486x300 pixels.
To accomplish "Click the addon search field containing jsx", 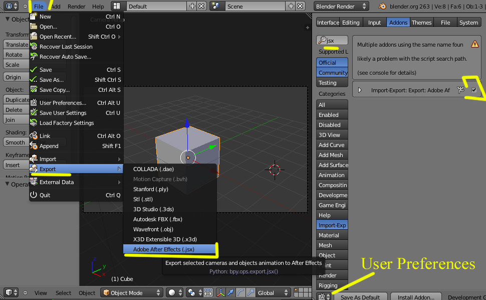I will point(332,40).
